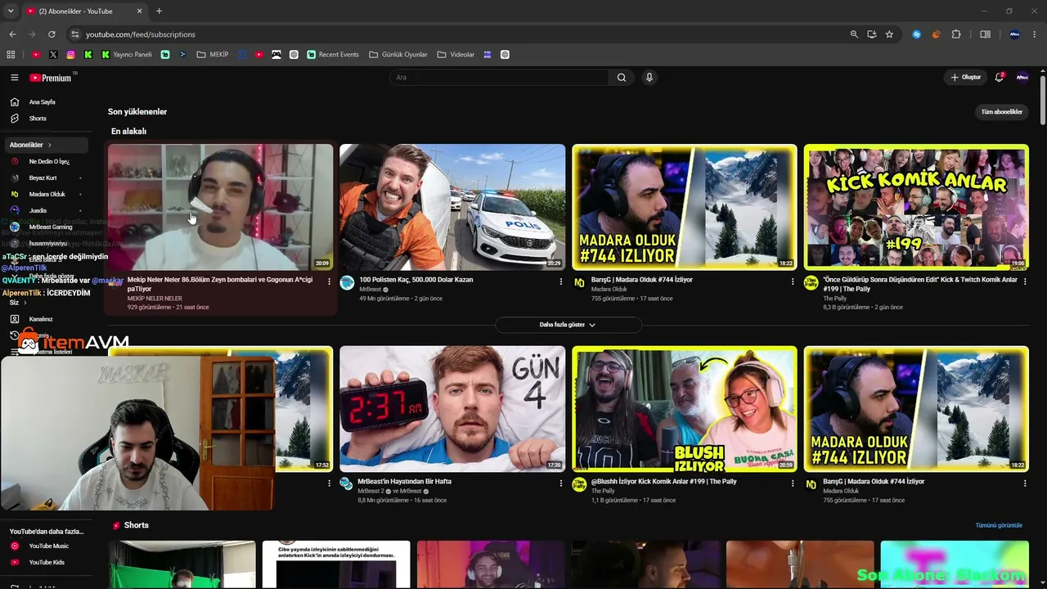Open the zoom magnifier in address bar
This screenshot has height=589, width=1047.
tap(854, 34)
